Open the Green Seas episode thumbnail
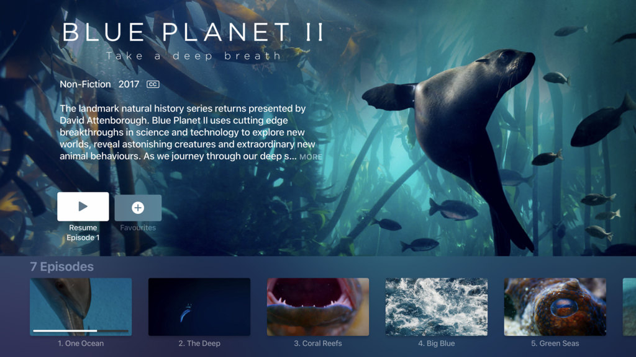Screen dimensions: 636x357 (555, 307)
